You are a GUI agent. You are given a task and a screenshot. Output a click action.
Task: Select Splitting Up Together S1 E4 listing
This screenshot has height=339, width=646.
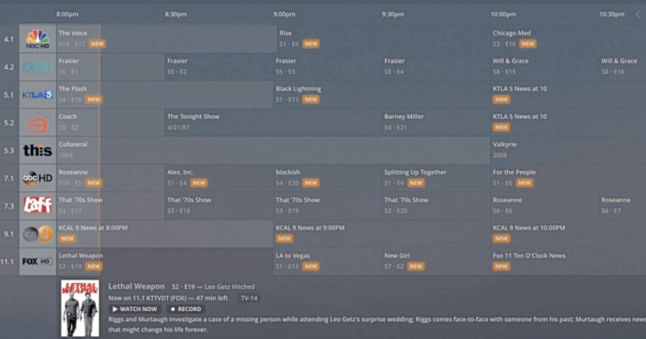[436, 178]
